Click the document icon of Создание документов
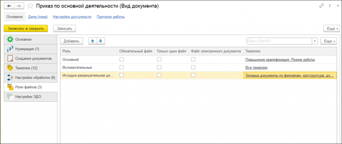This screenshot has width=342, height=144. point(10,59)
